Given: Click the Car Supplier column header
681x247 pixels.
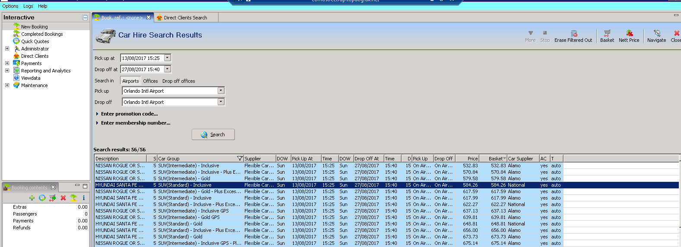Looking at the screenshot, I should click(523, 159).
